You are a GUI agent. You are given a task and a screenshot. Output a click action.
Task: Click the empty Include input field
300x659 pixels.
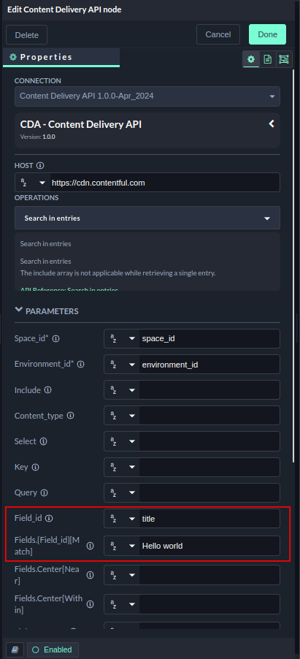point(209,390)
